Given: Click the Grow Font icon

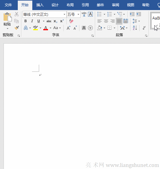Looking at the screenshot, I should click(x=68, y=28).
